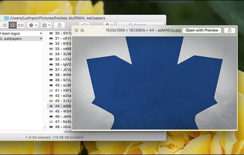Open the gear Action menu
Image resolution: width=244 pixels, height=155 pixels.
click(32, 25)
